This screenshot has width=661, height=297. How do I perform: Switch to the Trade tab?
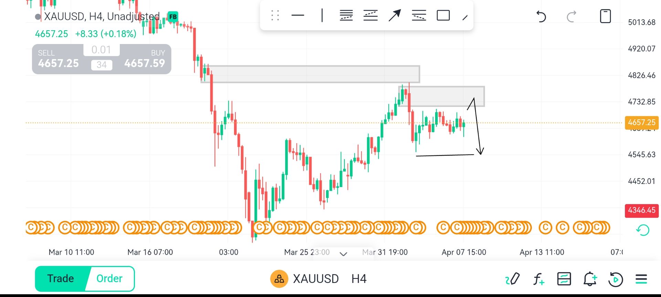[x=61, y=278]
